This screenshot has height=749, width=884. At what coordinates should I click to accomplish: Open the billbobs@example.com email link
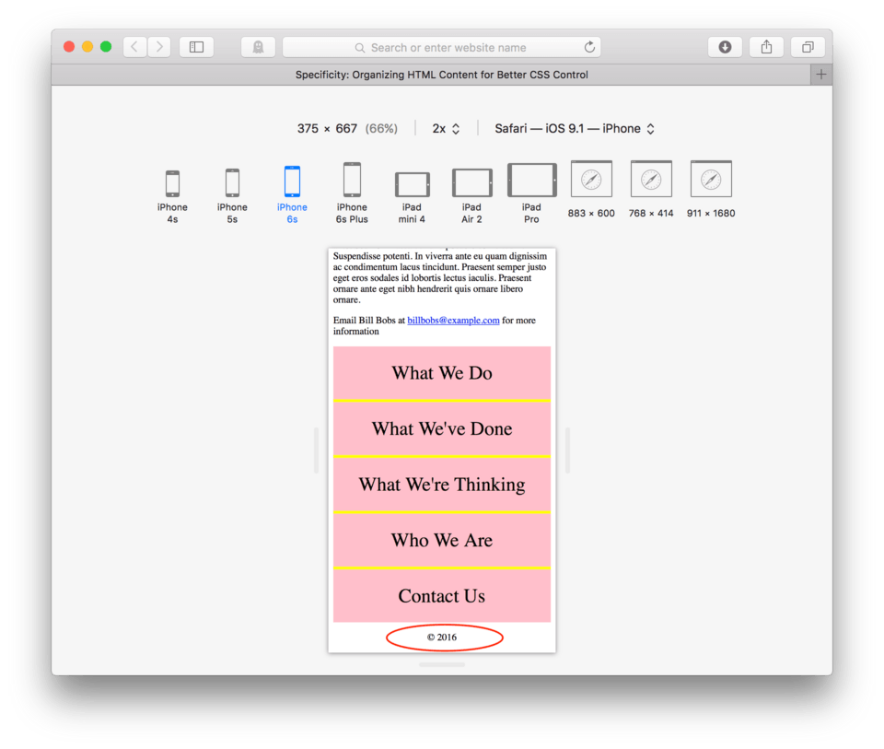[x=453, y=321]
